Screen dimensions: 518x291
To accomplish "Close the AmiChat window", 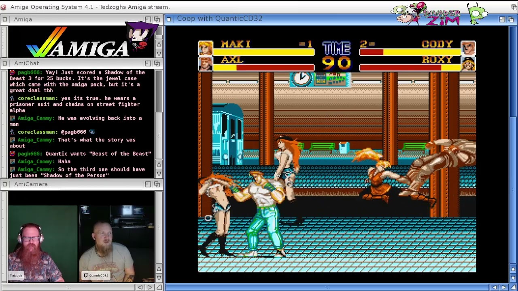I will 4,63.
